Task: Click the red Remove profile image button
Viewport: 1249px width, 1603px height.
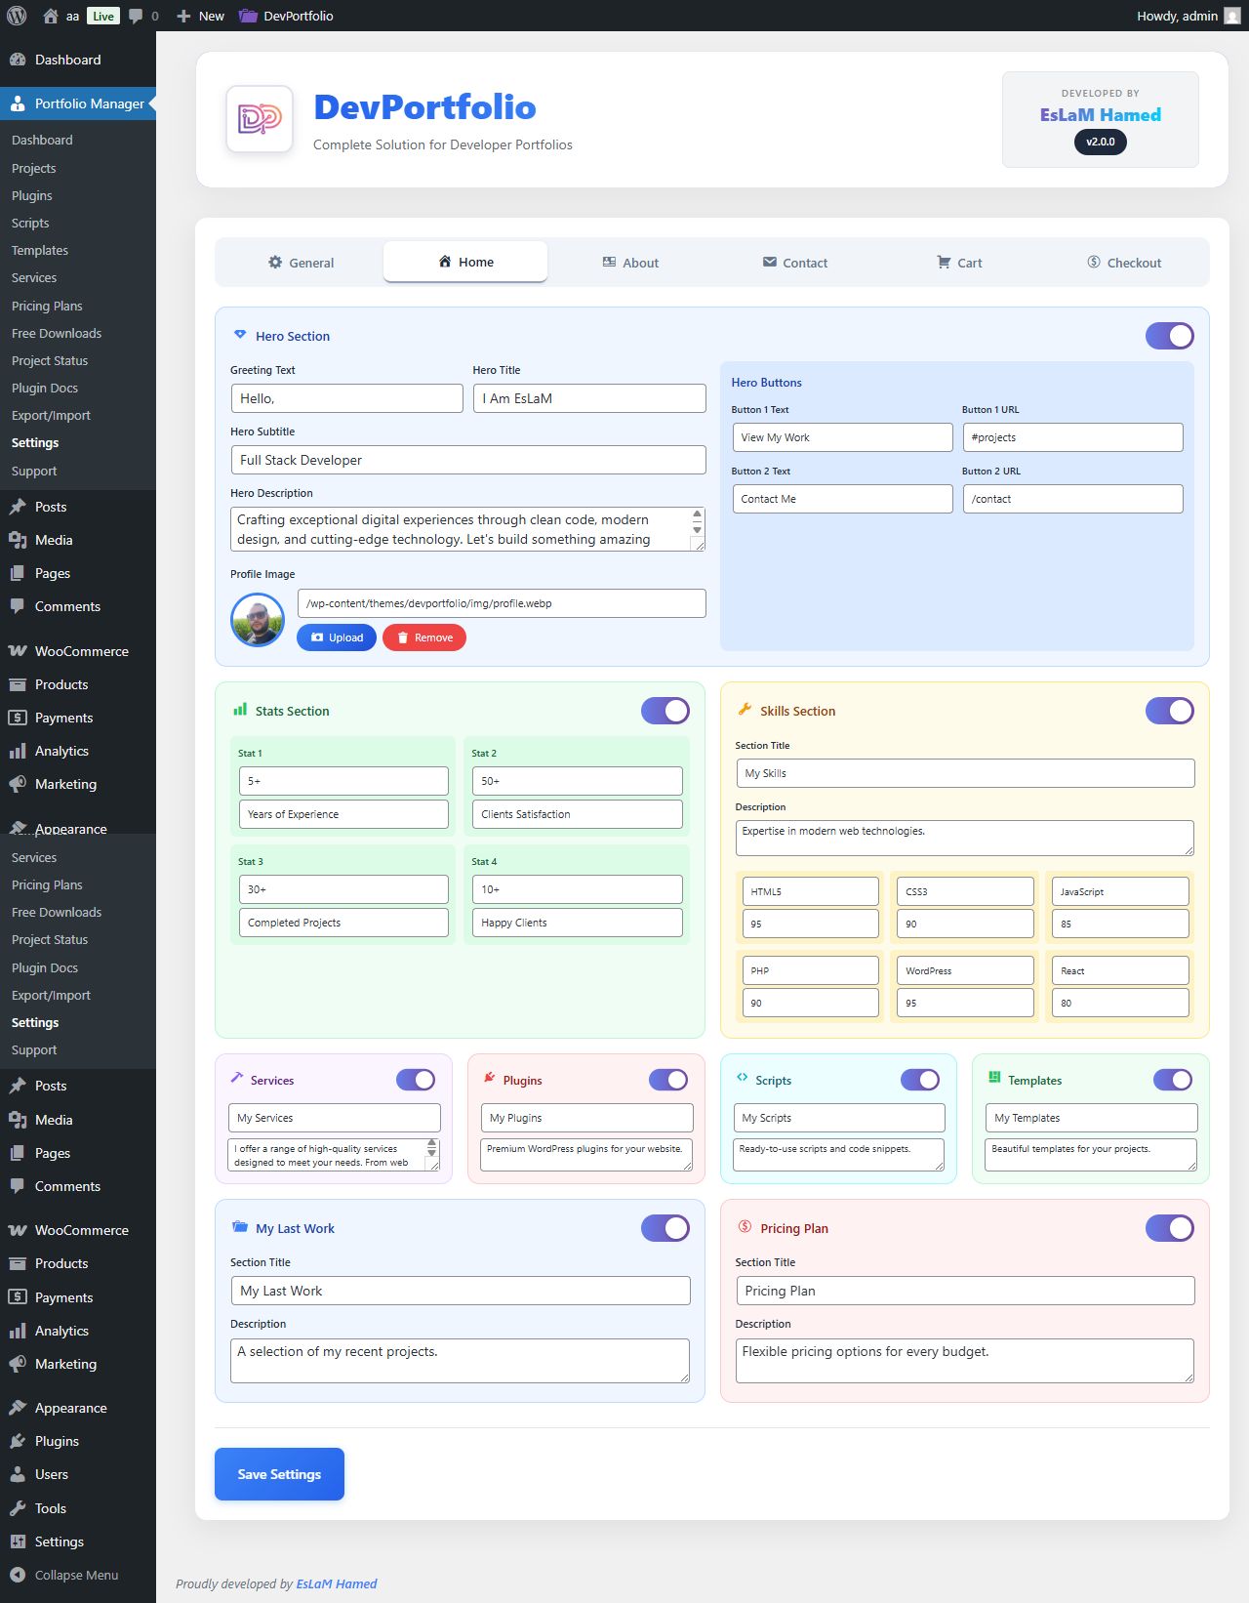Action: pyautogui.click(x=424, y=637)
